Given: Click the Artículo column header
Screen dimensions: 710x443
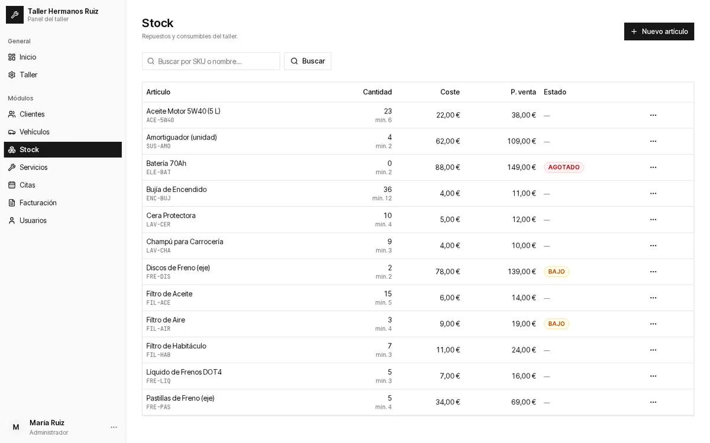Looking at the screenshot, I should [x=159, y=92].
